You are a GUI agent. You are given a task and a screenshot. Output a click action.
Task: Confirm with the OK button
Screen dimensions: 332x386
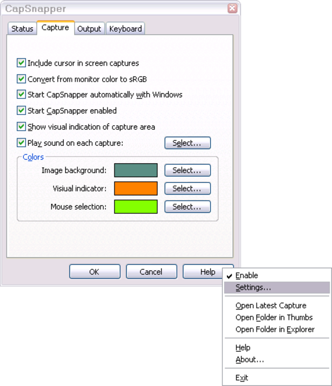(95, 272)
